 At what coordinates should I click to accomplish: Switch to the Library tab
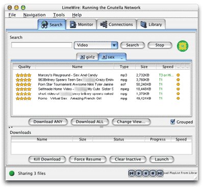click(151, 25)
